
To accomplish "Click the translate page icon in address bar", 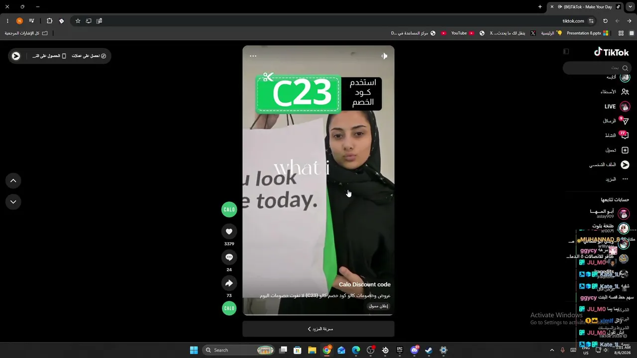I will point(100,21).
